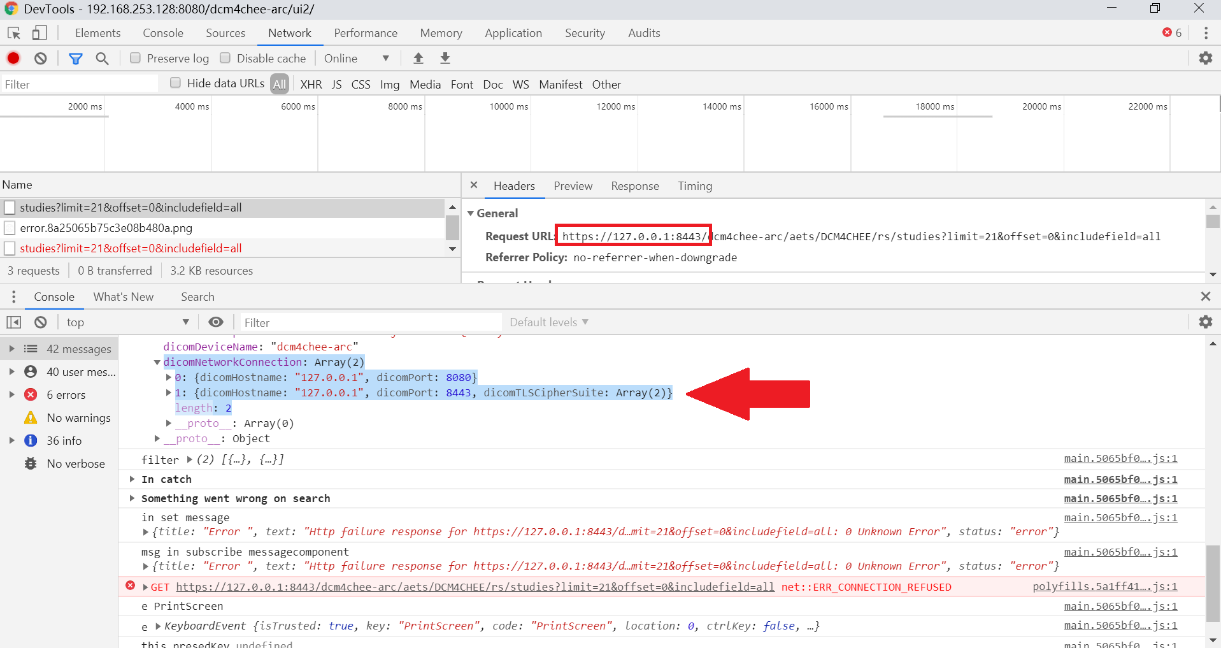1221x648 pixels.
Task: Export HAR file using the download arrow
Action: (445, 58)
